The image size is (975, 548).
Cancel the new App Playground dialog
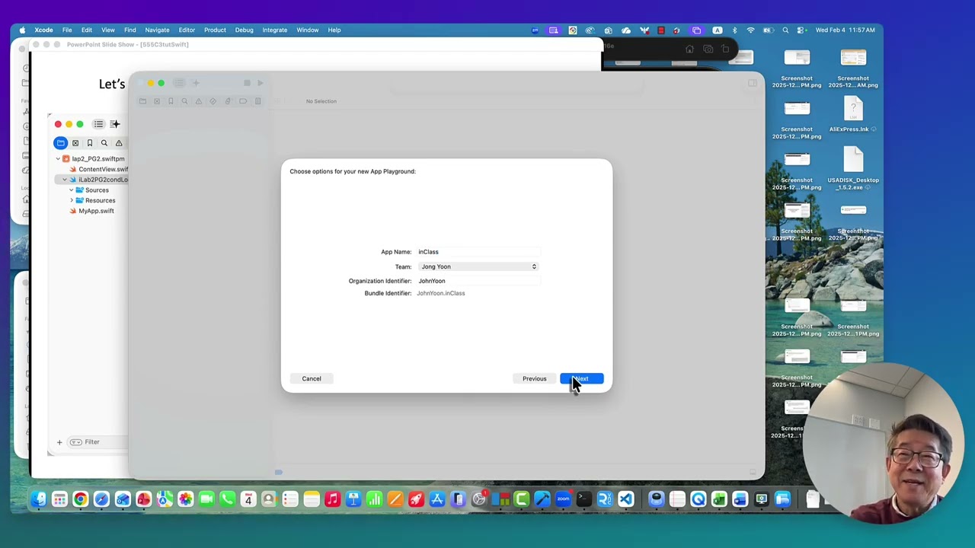pos(312,378)
